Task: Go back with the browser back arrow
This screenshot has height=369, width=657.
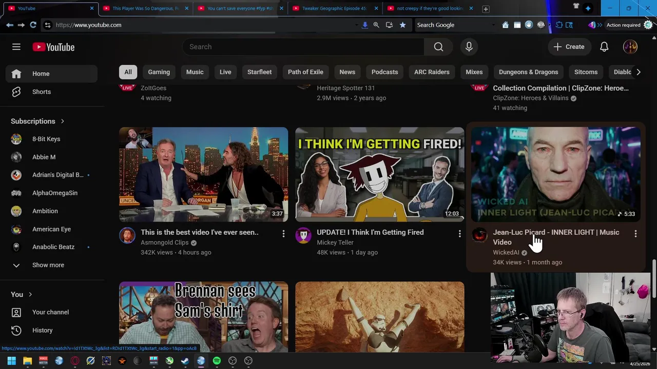Action: point(10,25)
